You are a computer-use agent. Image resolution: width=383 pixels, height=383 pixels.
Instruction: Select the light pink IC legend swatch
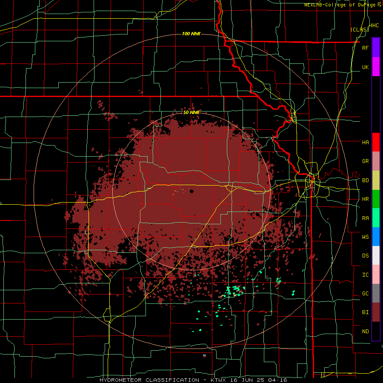pyautogui.click(x=376, y=274)
